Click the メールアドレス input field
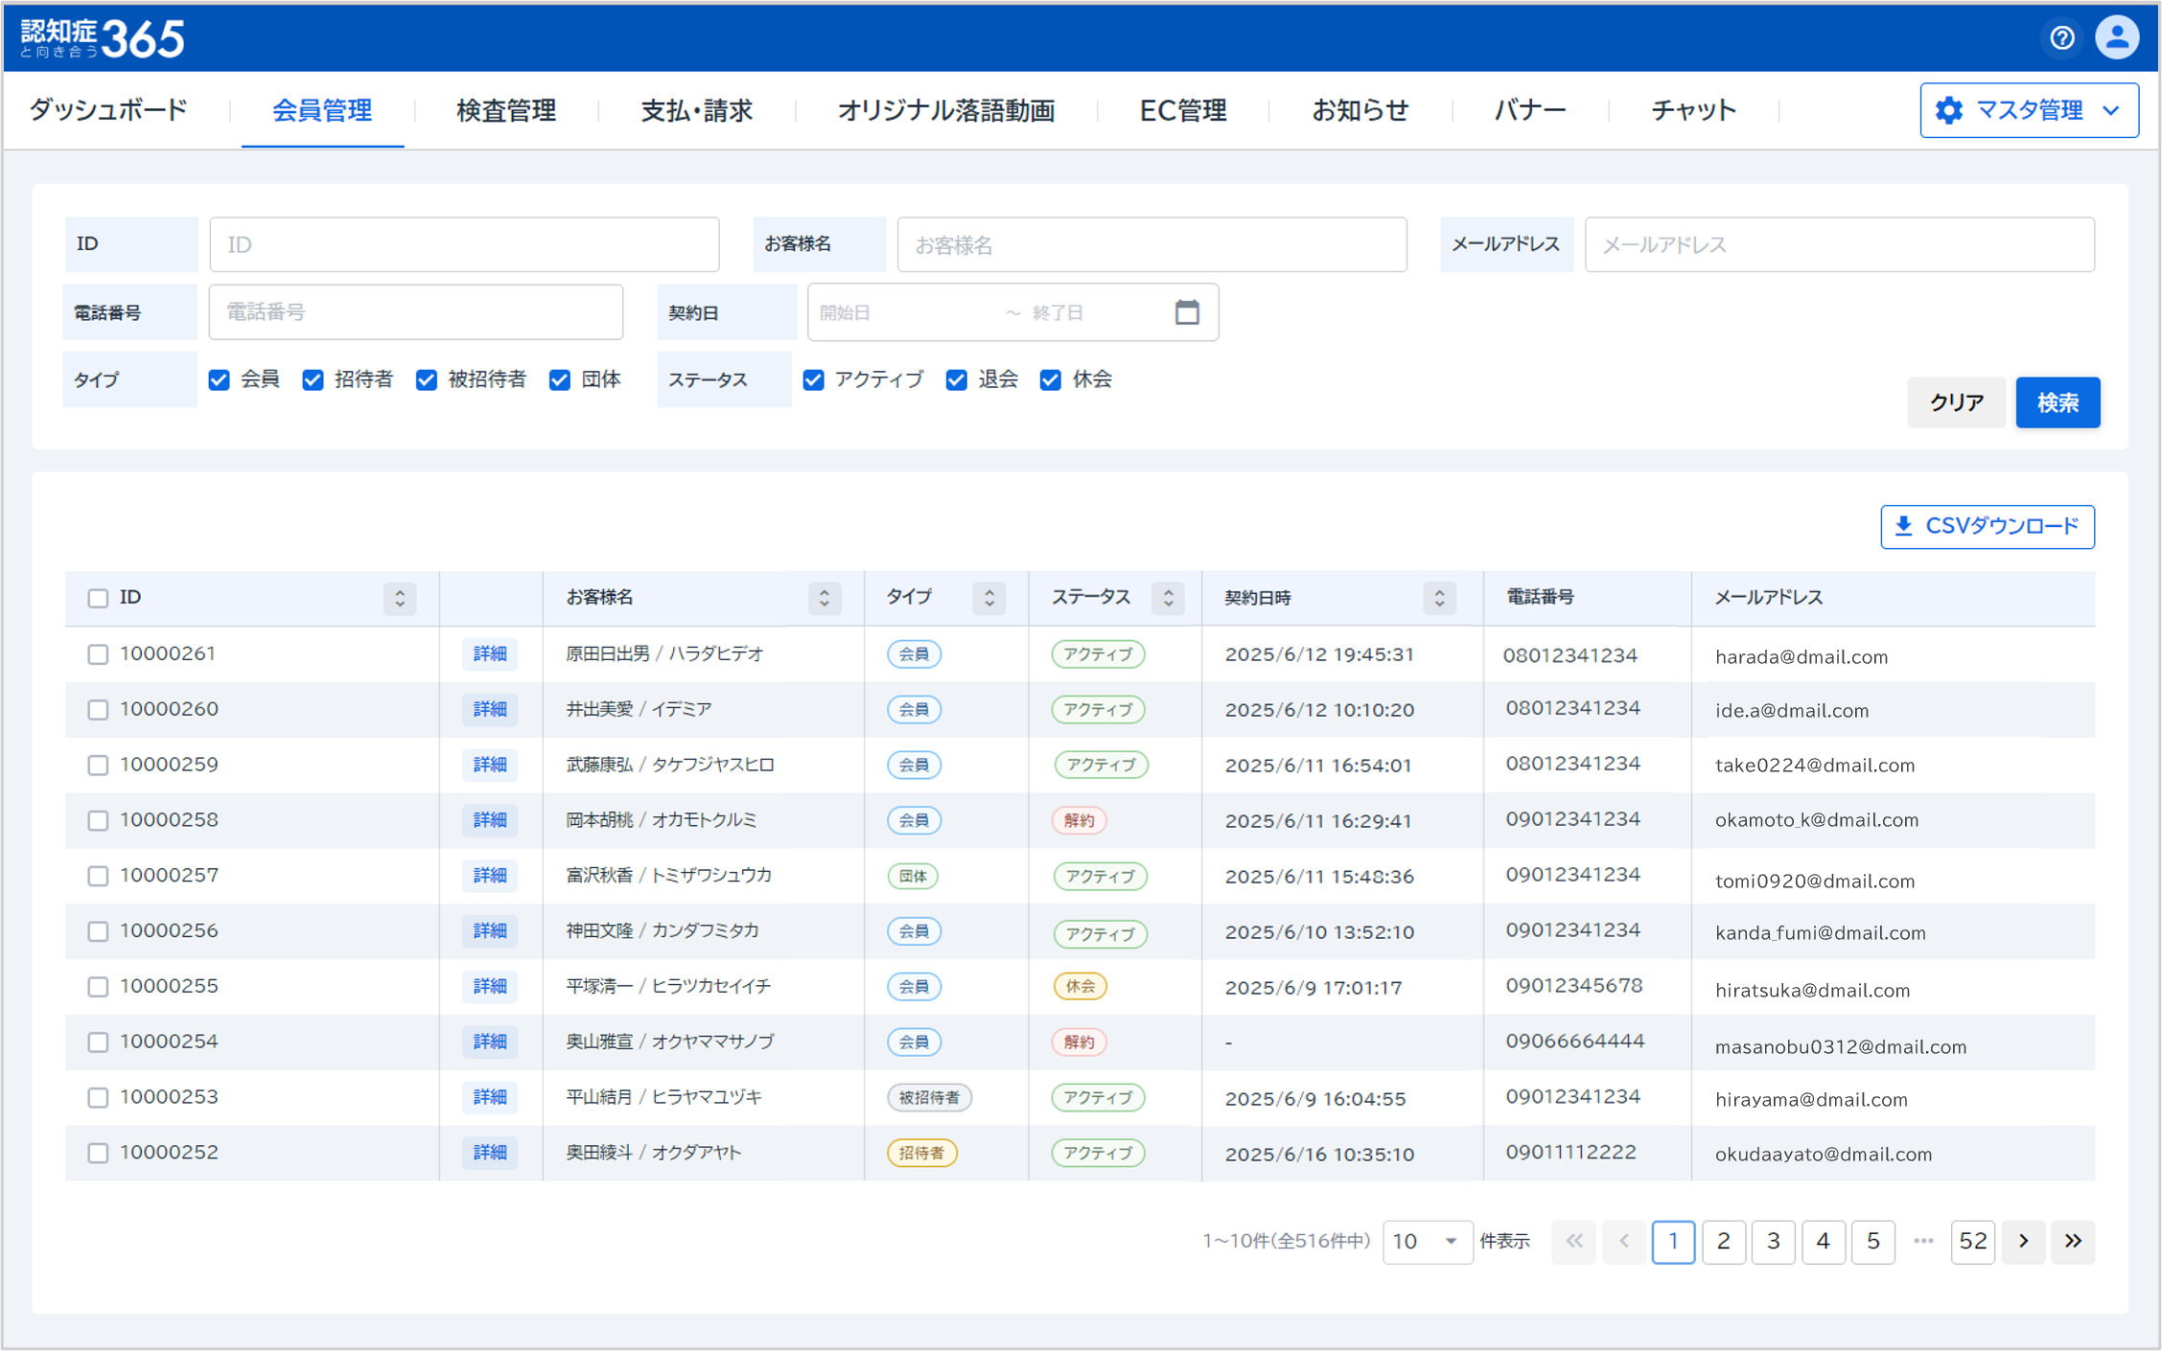The width and height of the screenshot is (2162, 1351). click(1838, 245)
